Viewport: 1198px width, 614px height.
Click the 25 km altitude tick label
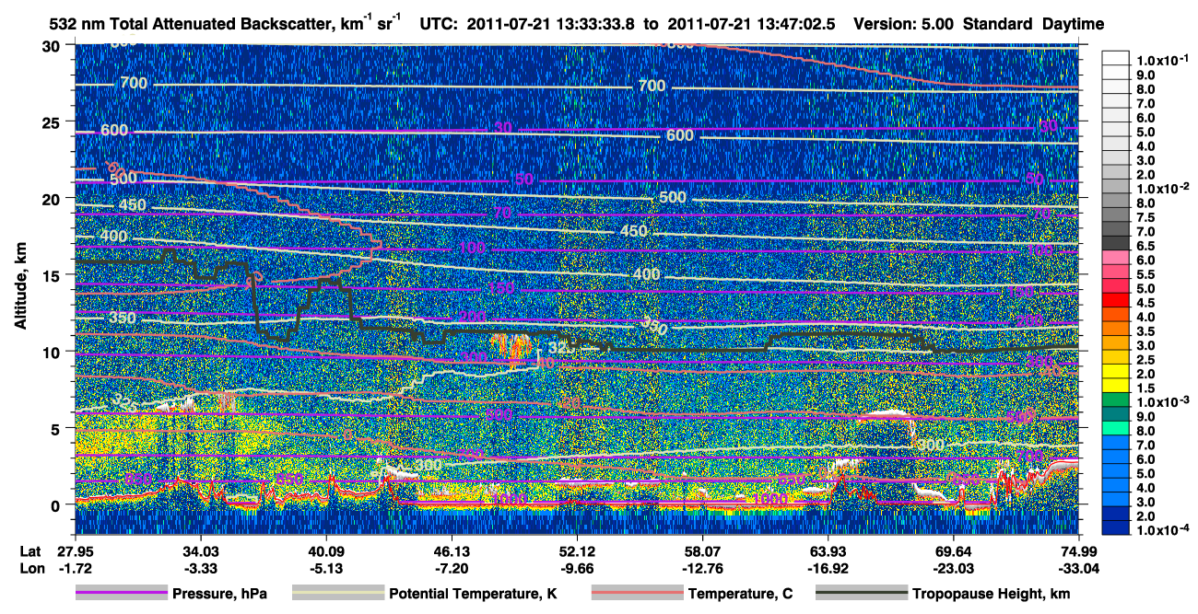click(x=53, y=122)
